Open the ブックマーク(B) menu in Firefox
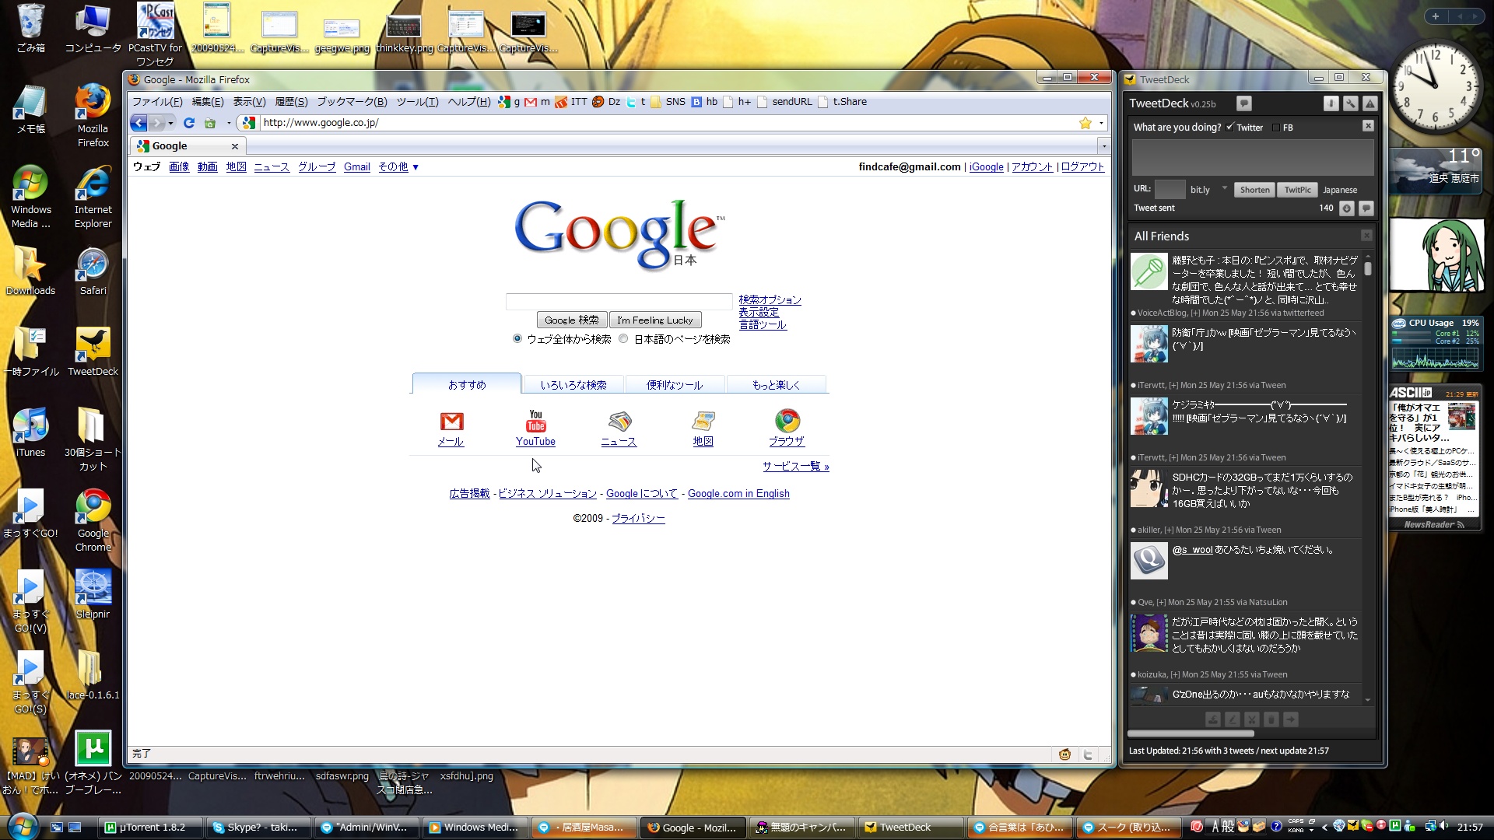 coord(352,102)
